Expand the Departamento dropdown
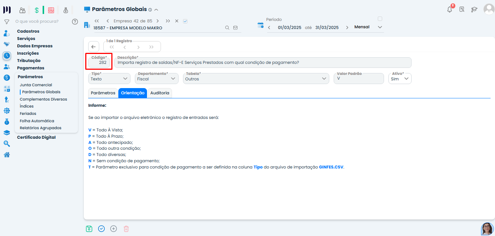Viewport: 495px width, 236px height. click(156, 79)
